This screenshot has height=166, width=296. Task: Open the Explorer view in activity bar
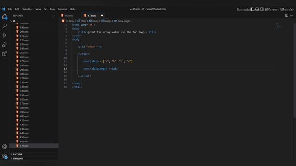pos(5,17)
